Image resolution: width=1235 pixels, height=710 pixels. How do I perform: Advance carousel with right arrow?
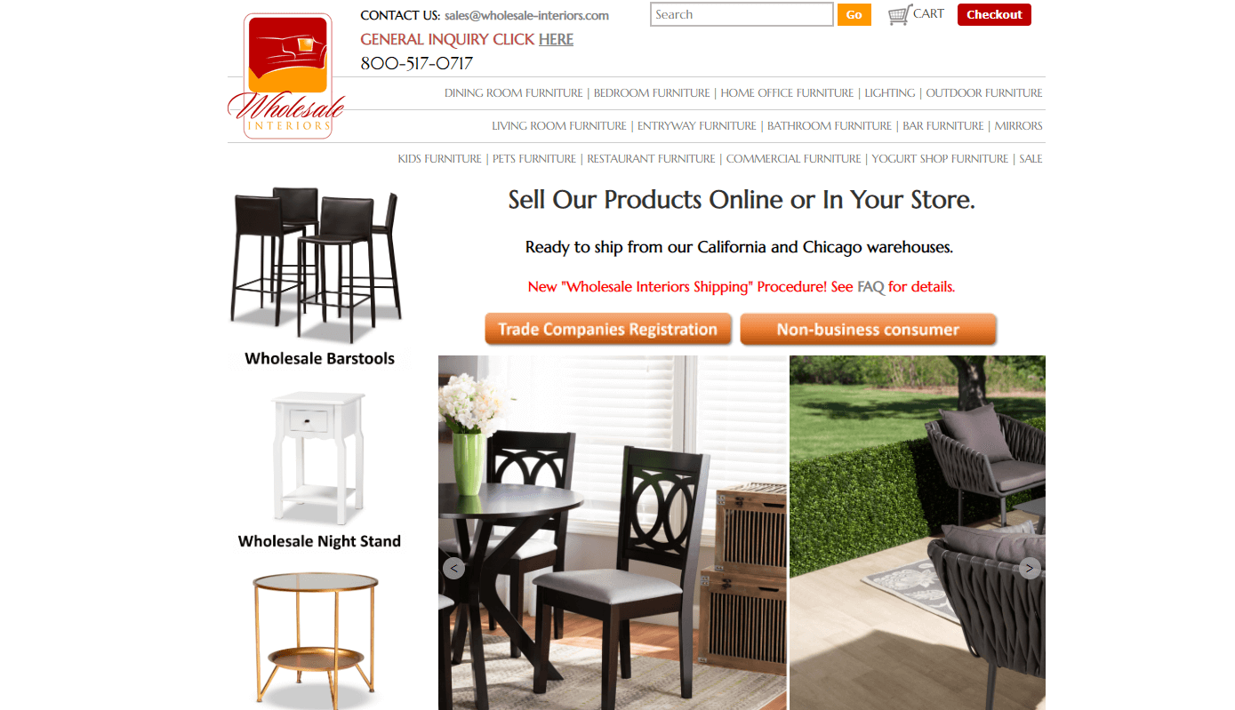(1030, 569)
